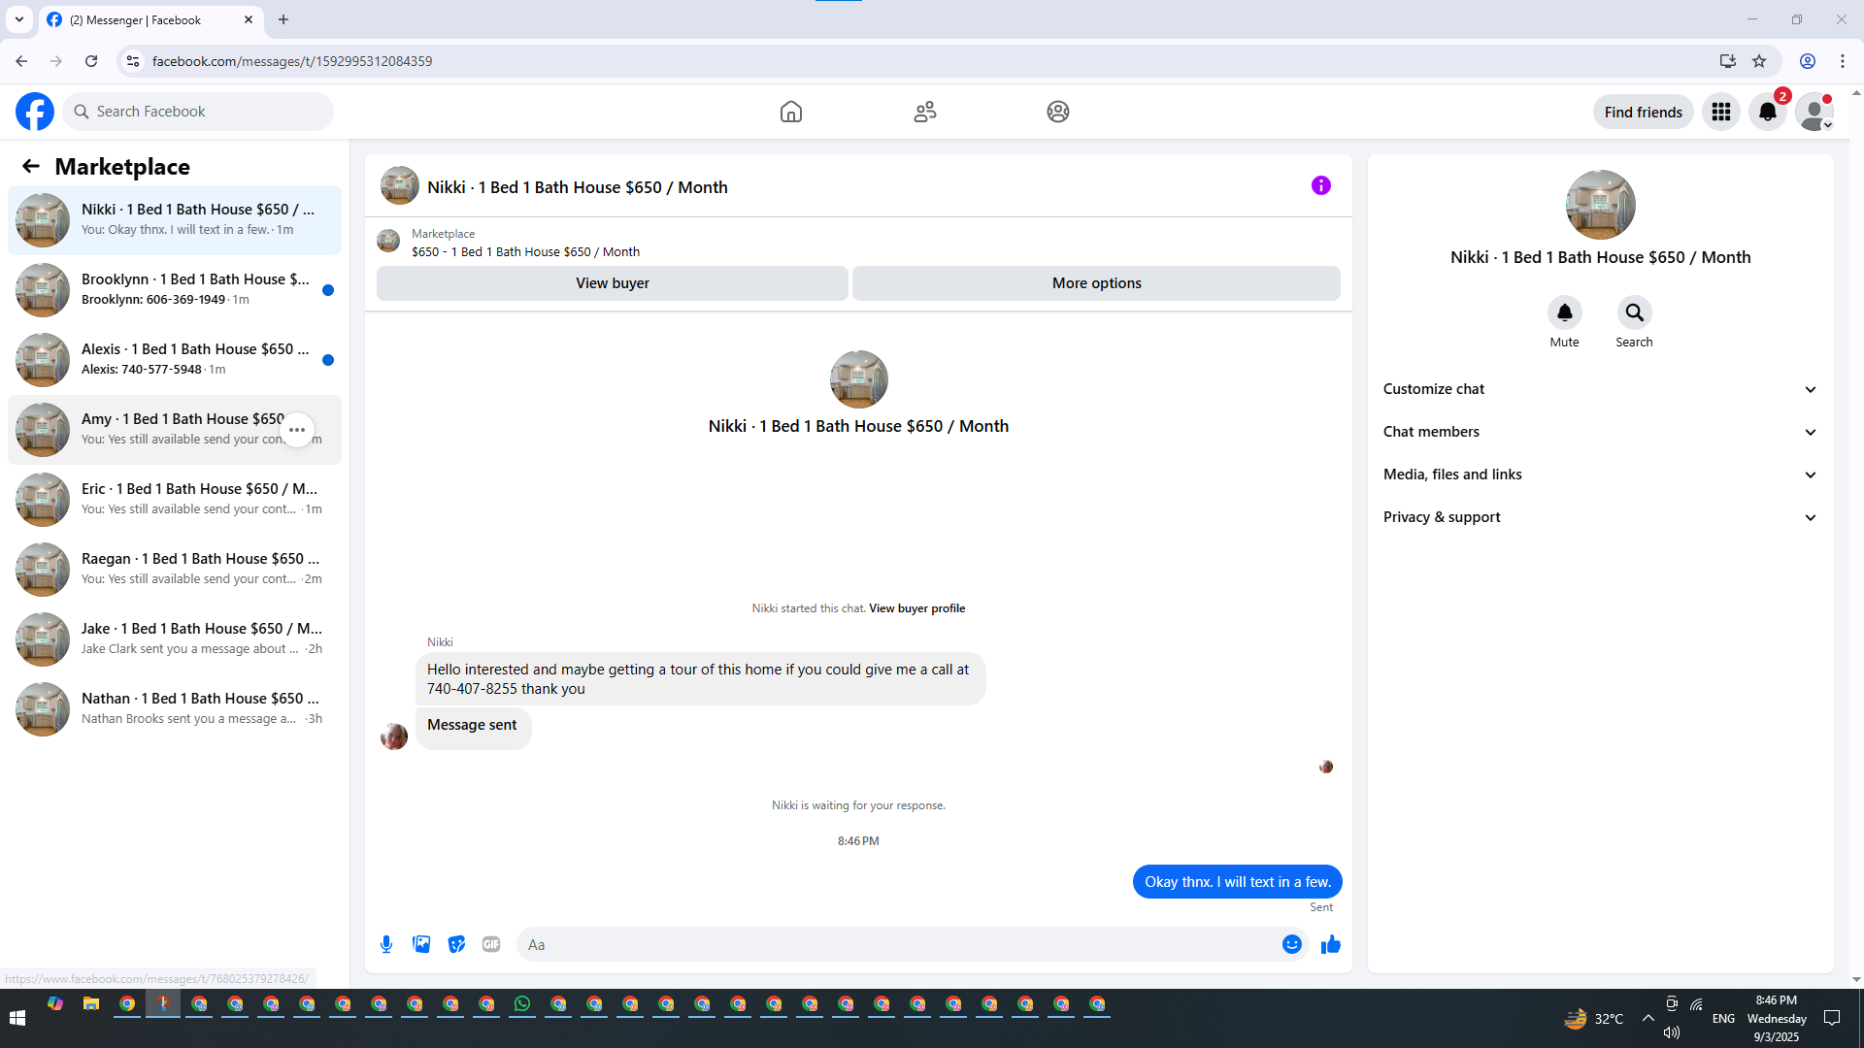Reload the page in the browser
This screenshot has width=1864, height=1048.
(x=91, y=61)
